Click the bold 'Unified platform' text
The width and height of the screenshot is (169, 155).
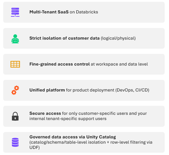click(x=47, y=90)
